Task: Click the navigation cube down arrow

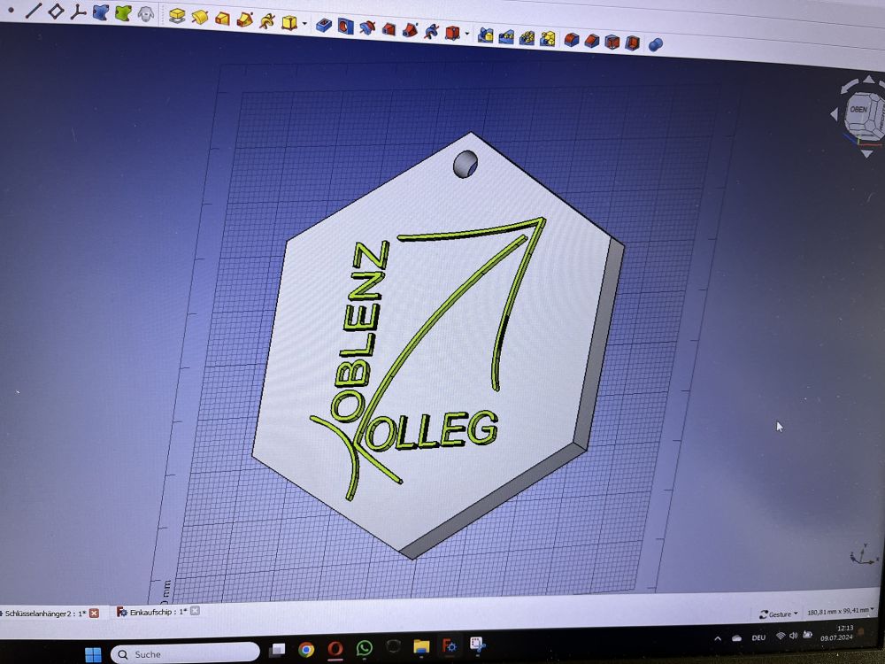Action: click(866, 153)
